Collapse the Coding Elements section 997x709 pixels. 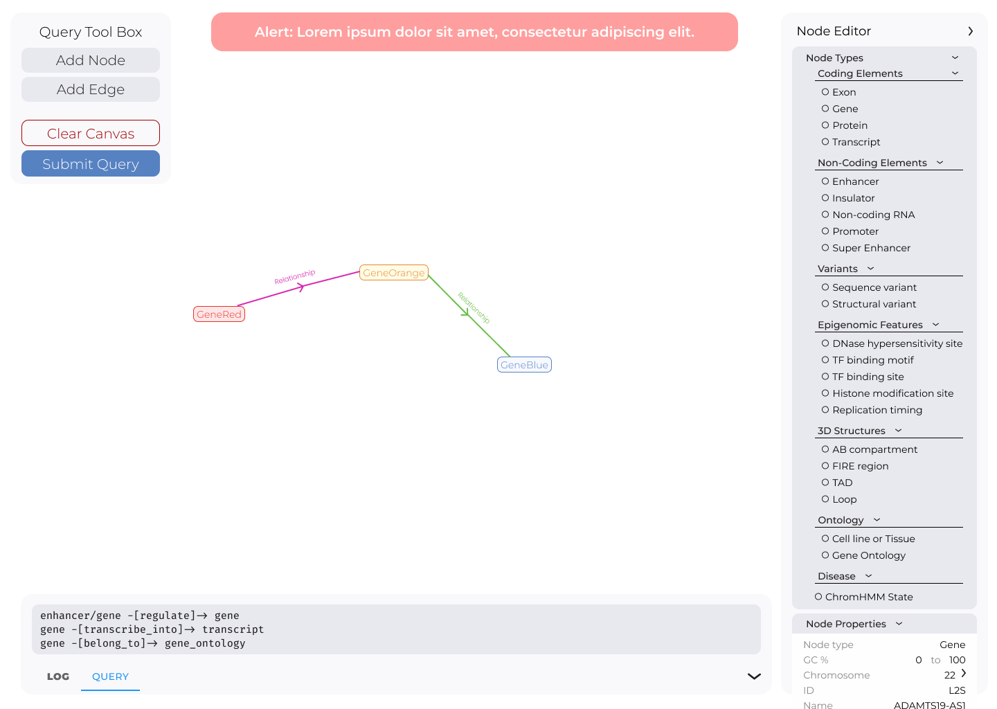click(x=955, y=73)
